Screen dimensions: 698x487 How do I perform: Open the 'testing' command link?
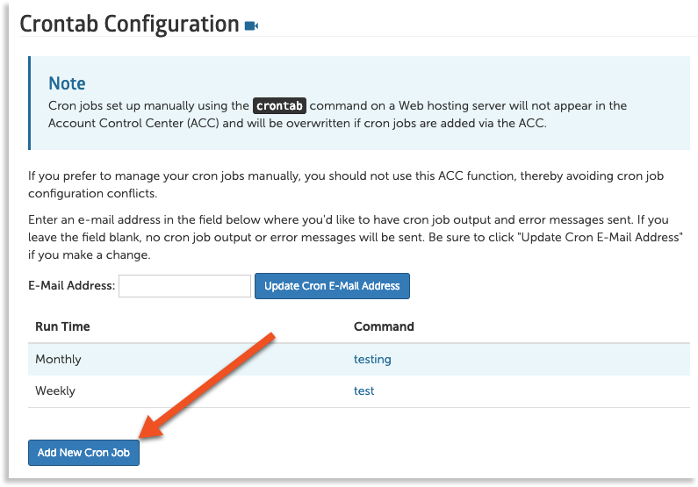(x=372, y=359)
